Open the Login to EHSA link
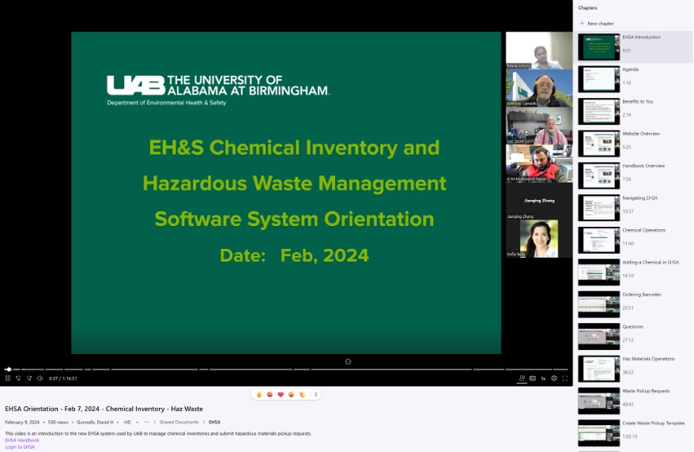 tap(20, 446)
